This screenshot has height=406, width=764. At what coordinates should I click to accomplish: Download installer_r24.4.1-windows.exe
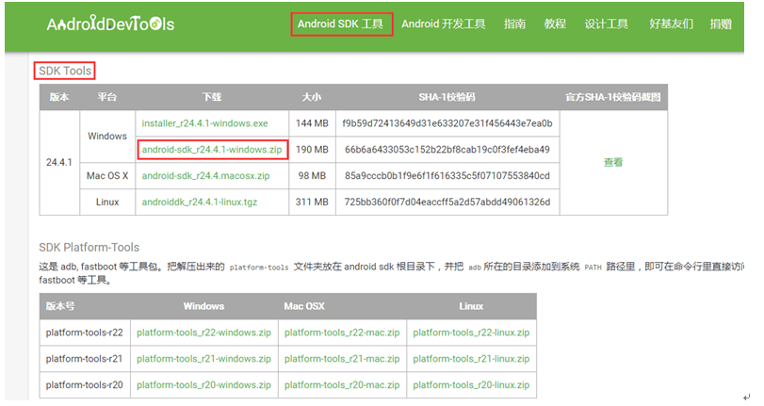[x=204, y=123]
